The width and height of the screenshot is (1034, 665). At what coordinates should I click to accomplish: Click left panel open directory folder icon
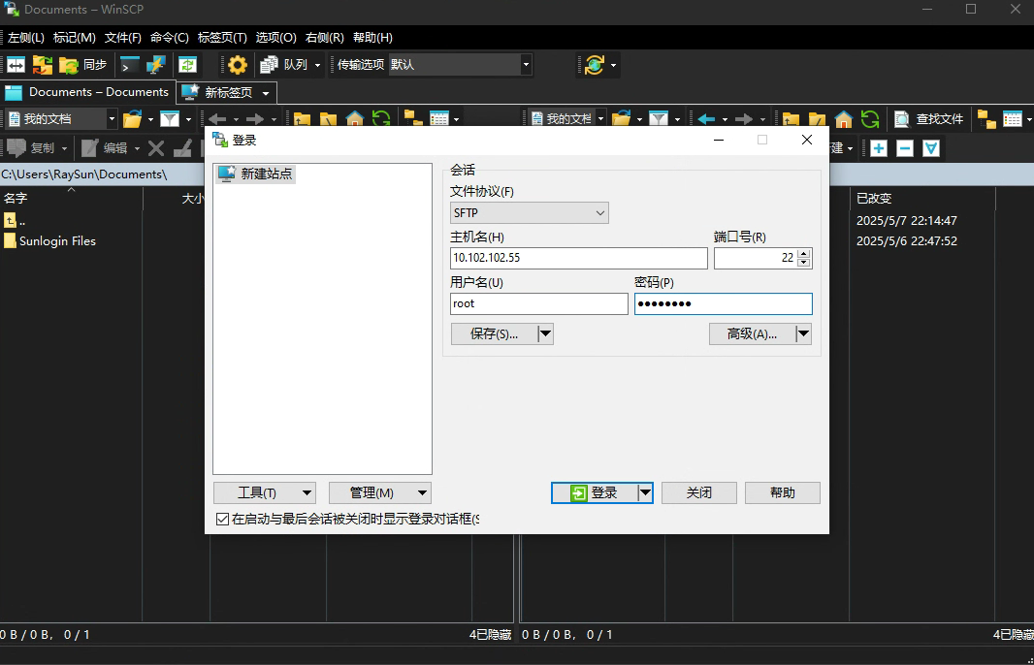click(x=133, y=118)
